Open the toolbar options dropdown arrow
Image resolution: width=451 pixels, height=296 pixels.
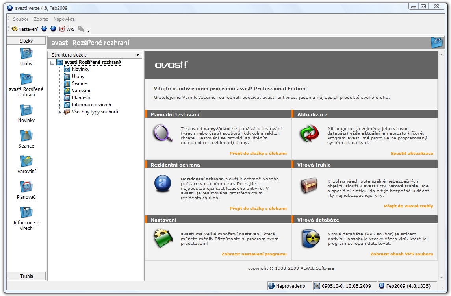coord(88,31)
